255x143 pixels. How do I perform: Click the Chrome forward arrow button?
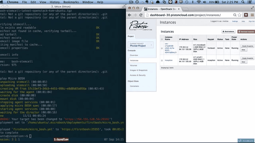click(135, 15)
